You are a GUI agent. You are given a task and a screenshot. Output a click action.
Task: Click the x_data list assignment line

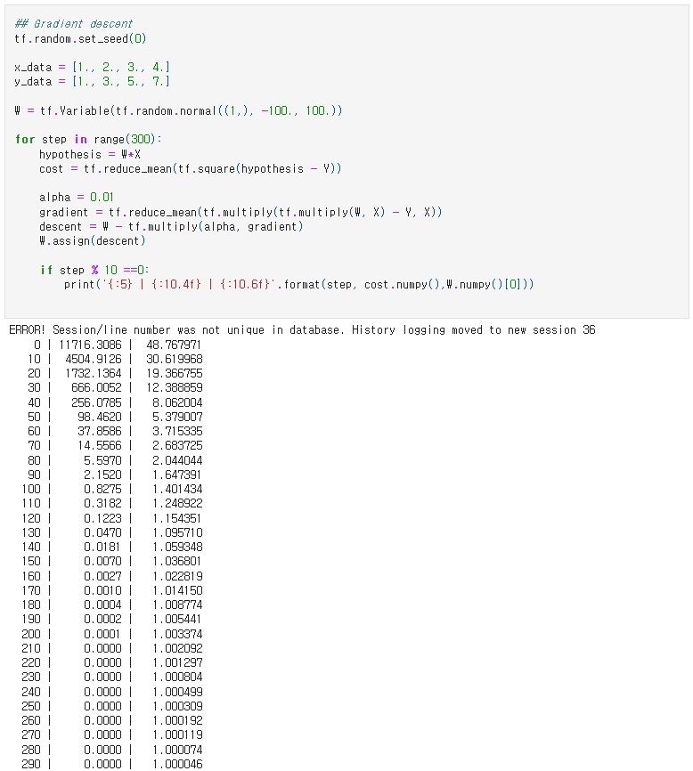pyautogui.click(x=92, y=67)
